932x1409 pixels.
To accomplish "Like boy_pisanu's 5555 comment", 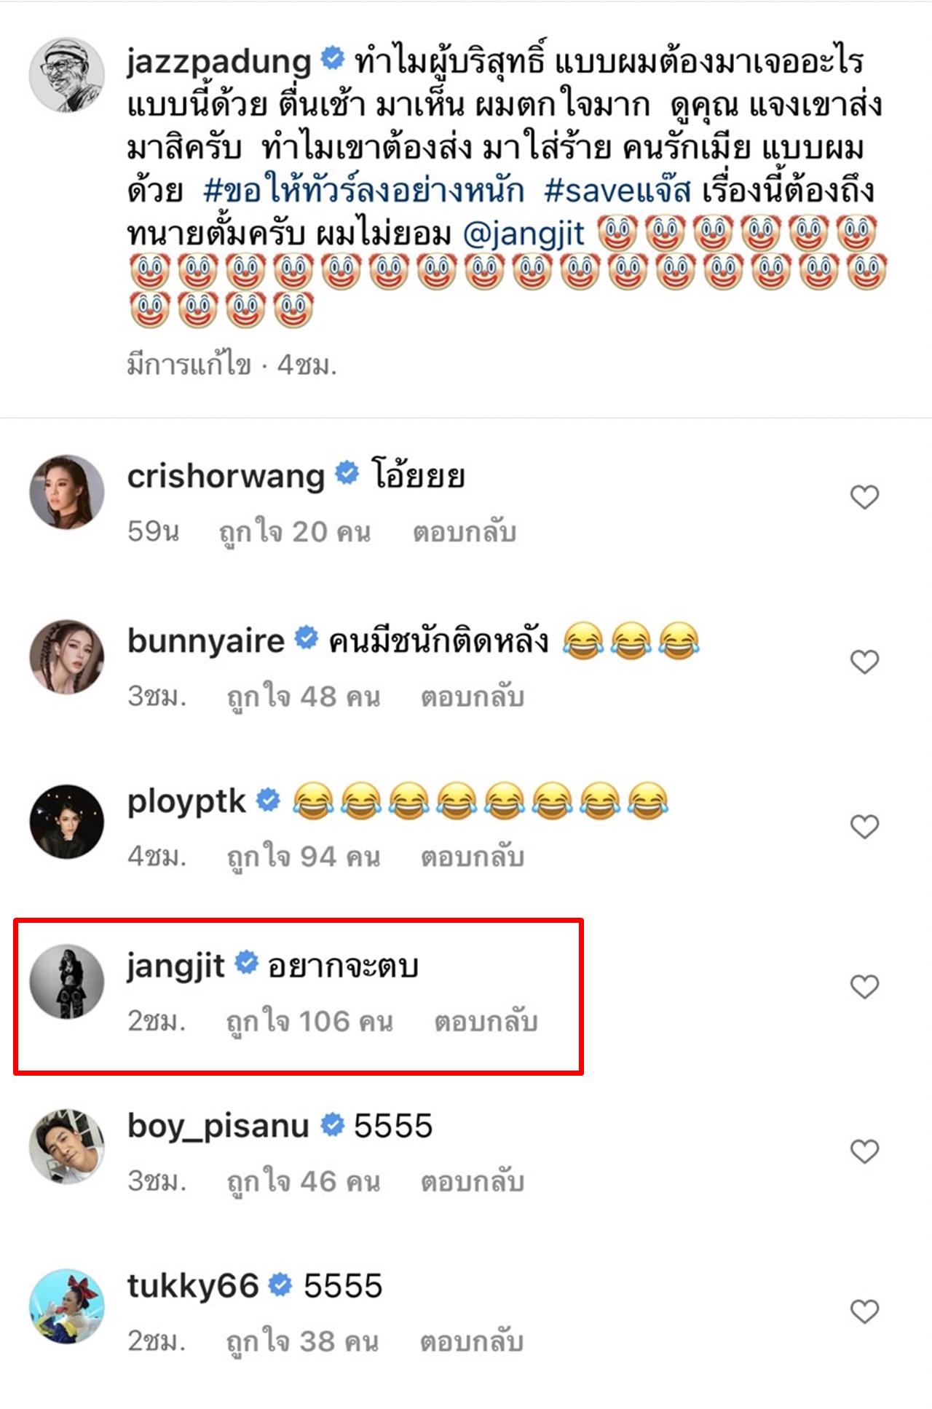I will [x=864, y=1151].
